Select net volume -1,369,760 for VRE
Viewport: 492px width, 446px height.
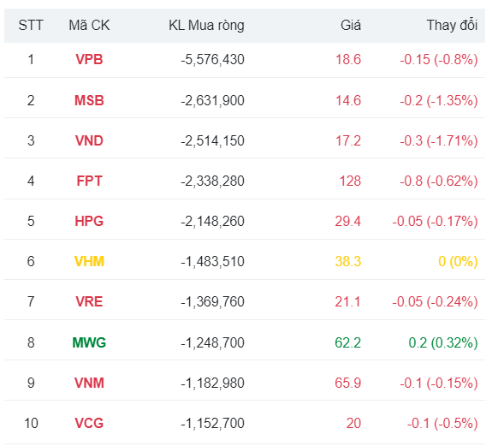212,301
